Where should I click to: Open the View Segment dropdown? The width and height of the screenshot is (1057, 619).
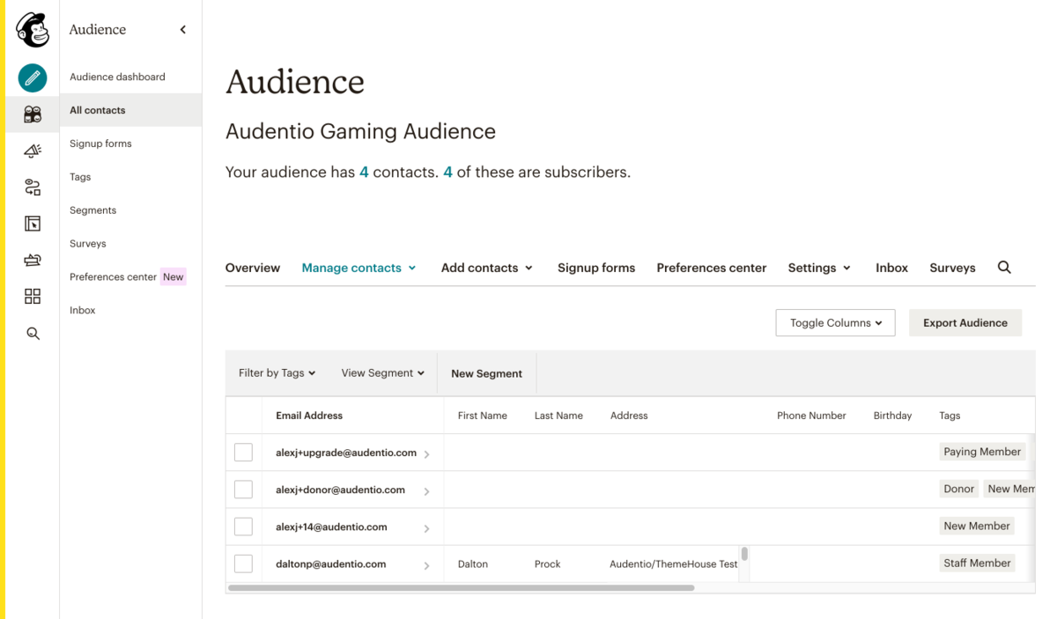pyautogui.click(x=383, y=373)
